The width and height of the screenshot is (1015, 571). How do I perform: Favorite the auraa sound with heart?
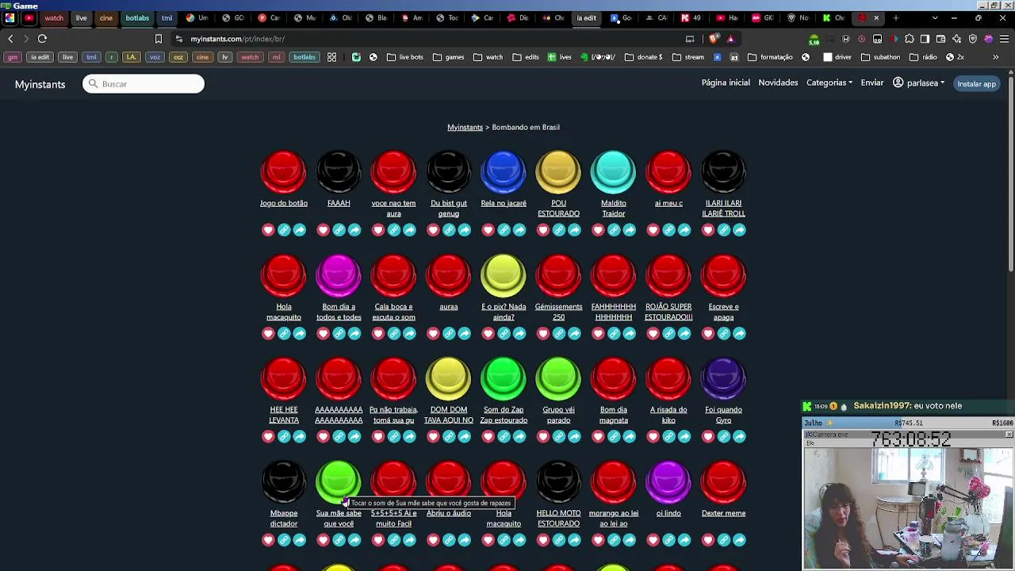tap(433, 333)
